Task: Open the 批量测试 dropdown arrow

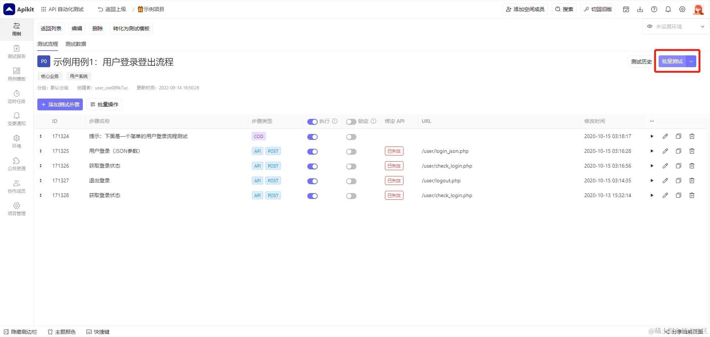Action: click(x=691, y=61)
